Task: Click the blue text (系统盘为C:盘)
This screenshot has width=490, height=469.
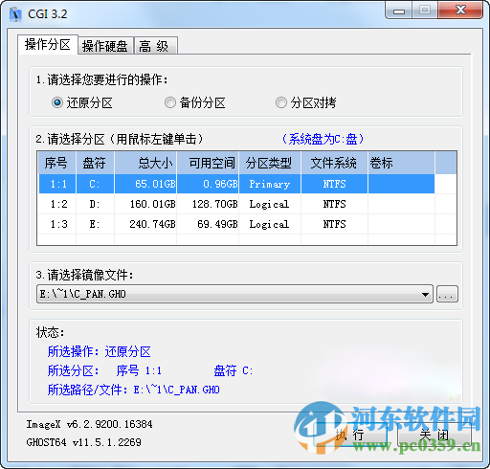Action: tap(323, 139)
